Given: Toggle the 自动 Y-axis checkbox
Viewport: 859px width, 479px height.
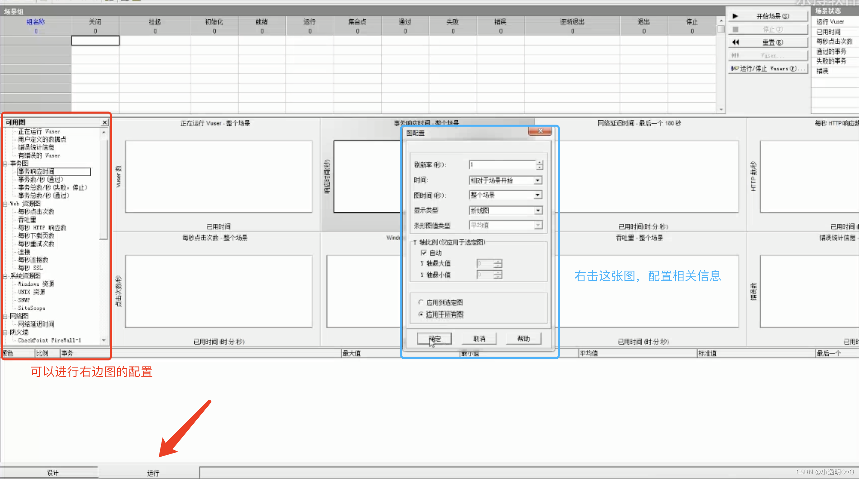Looking at the screenshot, I should [x=423, y=253].
